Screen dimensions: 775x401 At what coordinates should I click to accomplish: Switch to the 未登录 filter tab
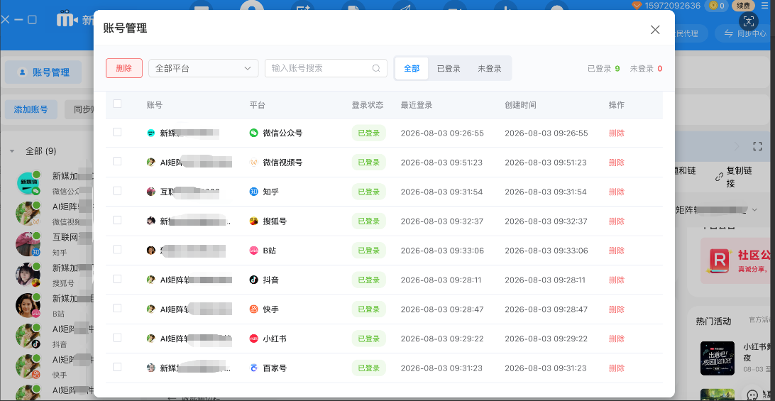[490, 68]
